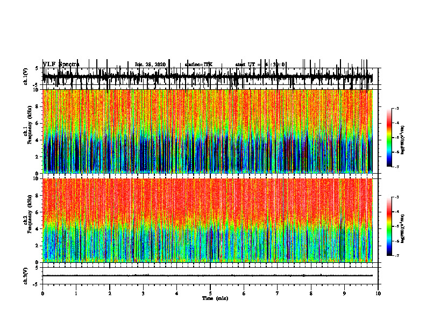426x329 pixels.
Task: Select the date label '28, 2020'
Action: [155, 65]
